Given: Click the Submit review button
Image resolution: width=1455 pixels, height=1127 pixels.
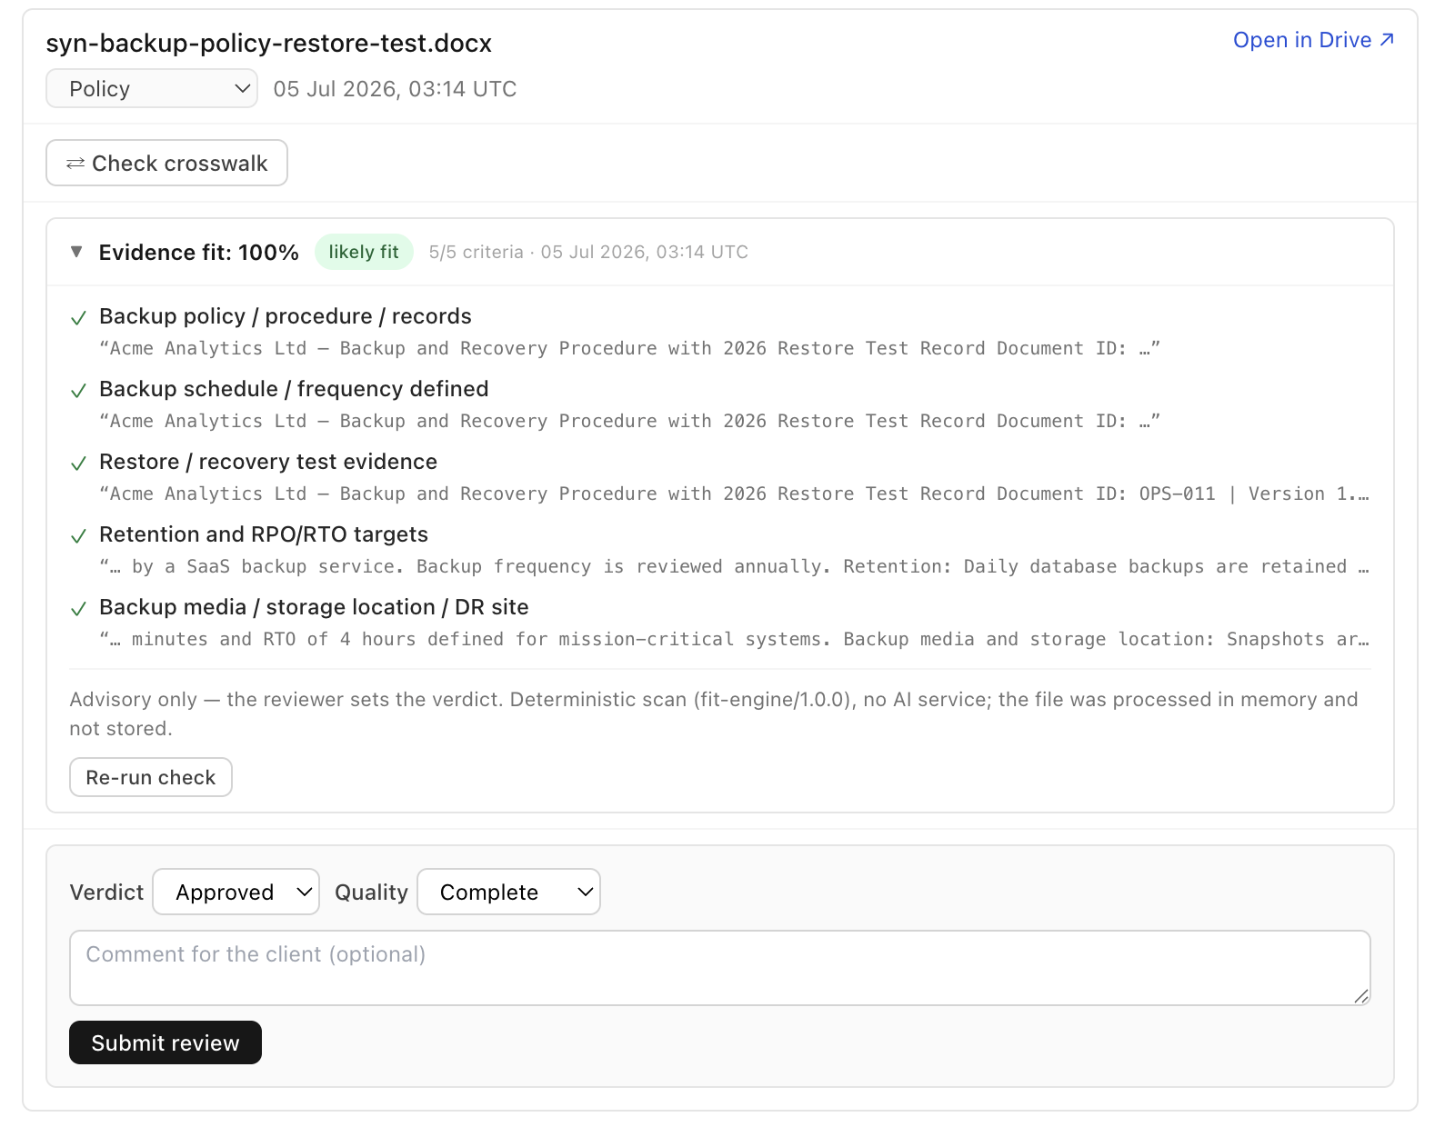Looking at the screenshot, I should click(x=166, y=1042).
